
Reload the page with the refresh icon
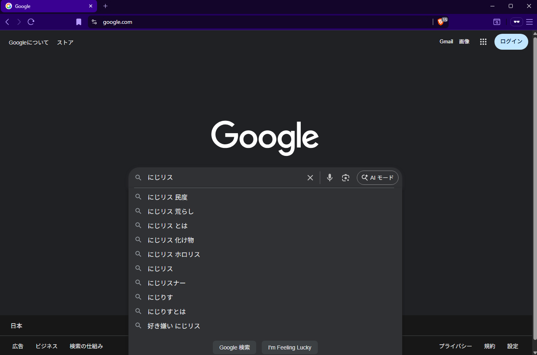tap(31, 22)
